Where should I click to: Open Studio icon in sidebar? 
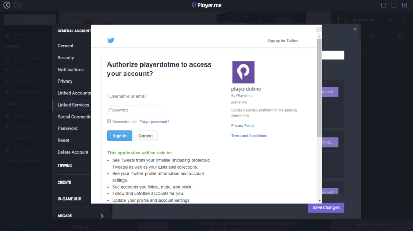[x=7, y=116]
